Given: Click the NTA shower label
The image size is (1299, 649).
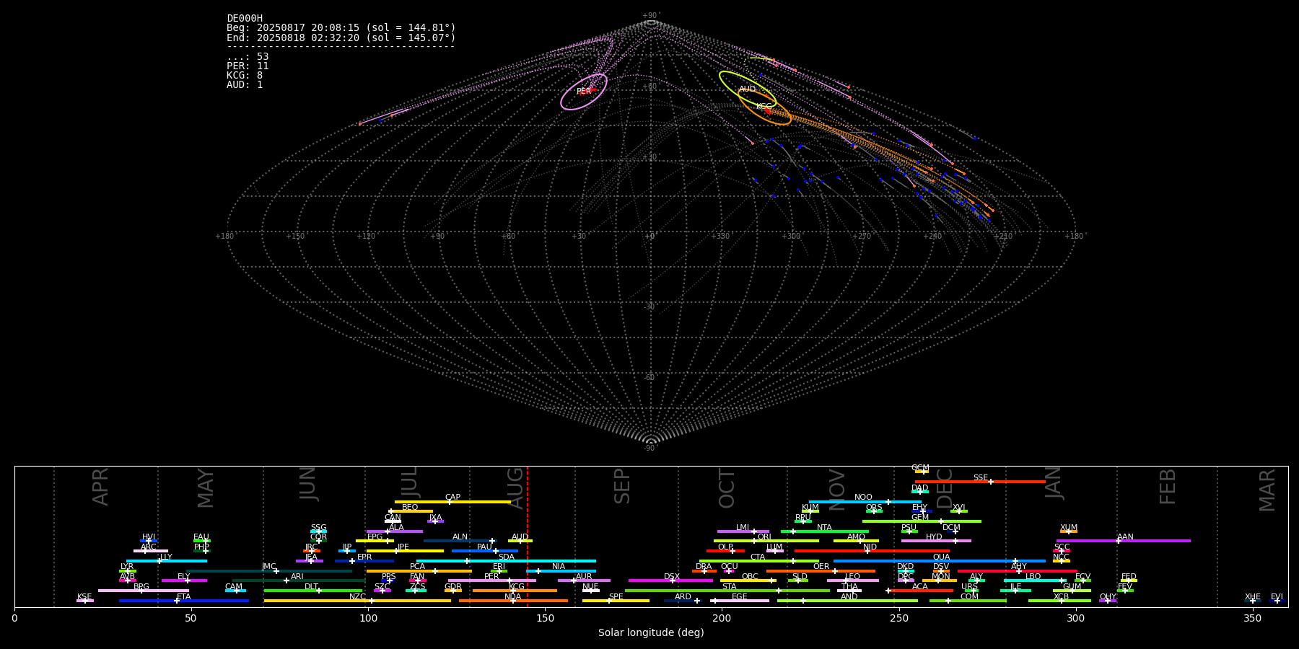Looking at the screenshot, I should point(824,528).
